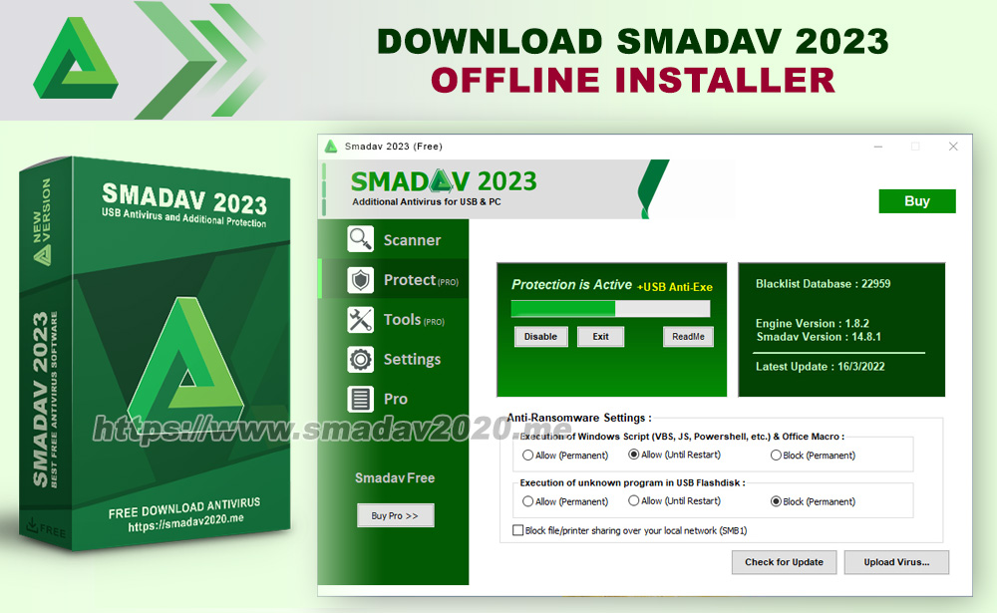Click the Scanner magnifier icon
The width and height of the screenshot is (997, 613).
(361, 240)
